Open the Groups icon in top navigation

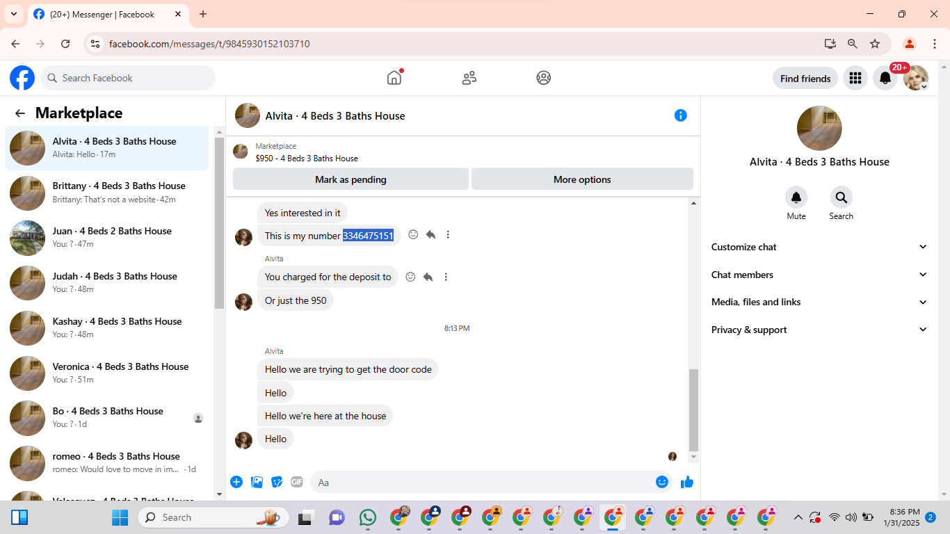(x=544, y=78)
